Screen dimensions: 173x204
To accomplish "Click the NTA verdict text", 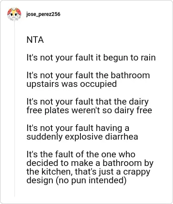I will click(x=35, y=40).
